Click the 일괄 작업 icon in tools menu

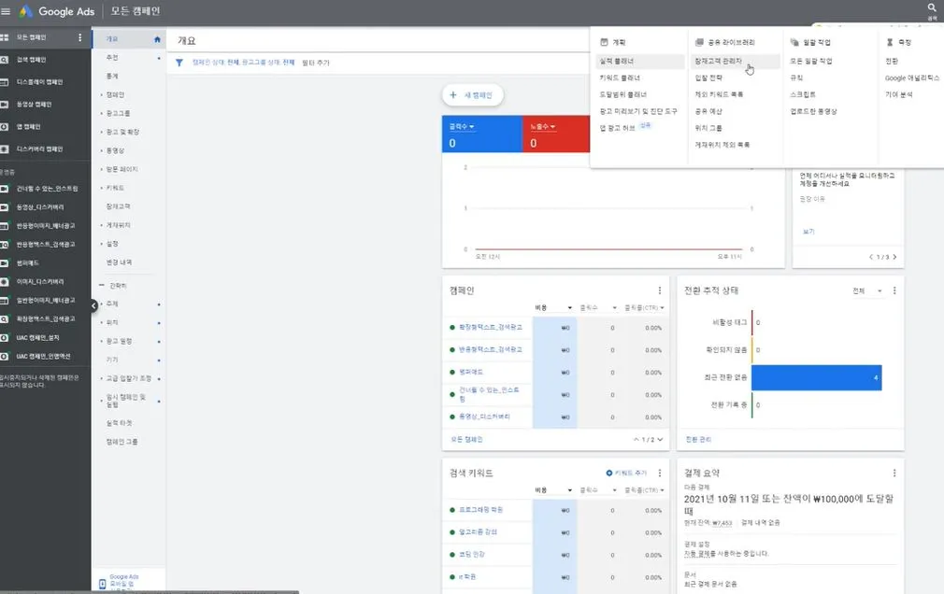tap(794, 42)
